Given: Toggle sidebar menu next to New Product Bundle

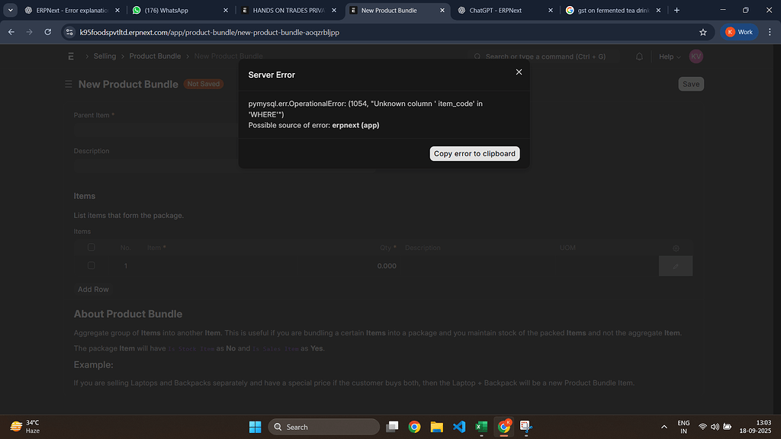Looking at the screenshot, I should tap(68, 84).
